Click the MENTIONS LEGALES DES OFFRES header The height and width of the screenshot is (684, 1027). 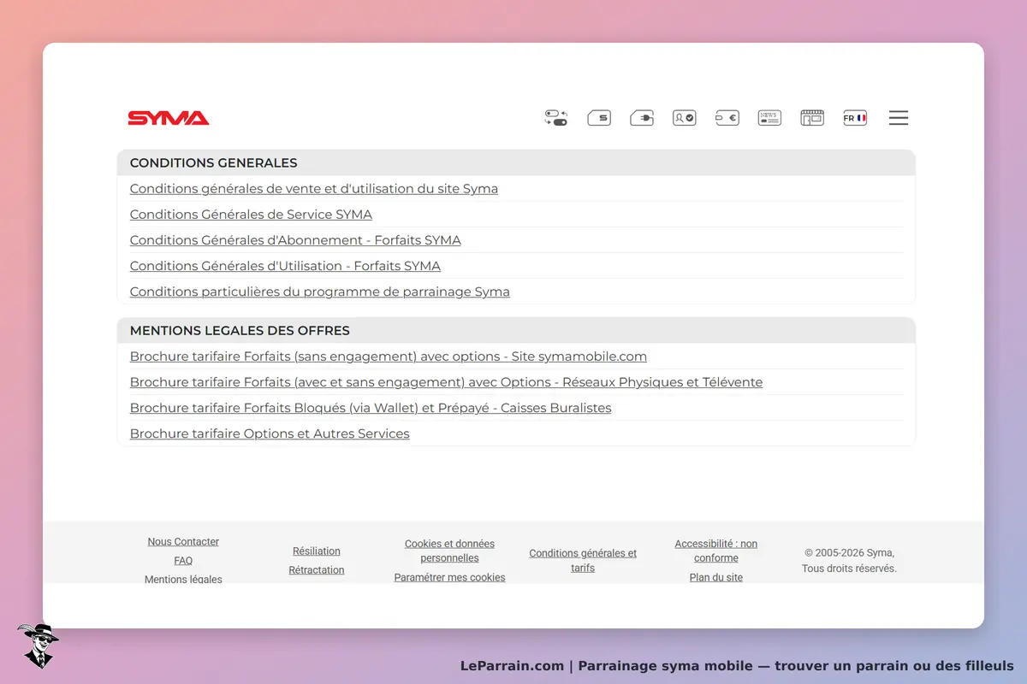(x=516, y=330)
